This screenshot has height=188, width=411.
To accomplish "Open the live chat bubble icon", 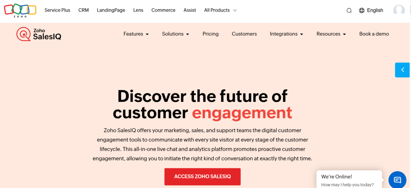I will pyautogui.click(x=397, y=179).
